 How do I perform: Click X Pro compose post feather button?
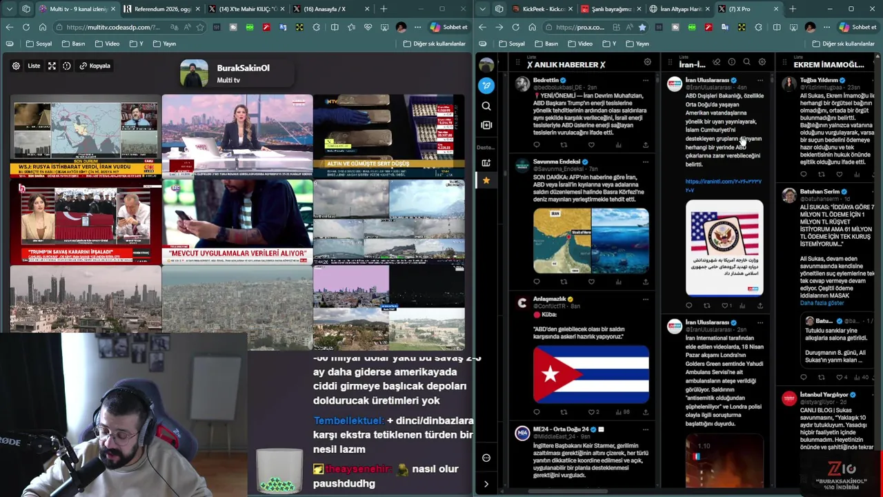486,86
